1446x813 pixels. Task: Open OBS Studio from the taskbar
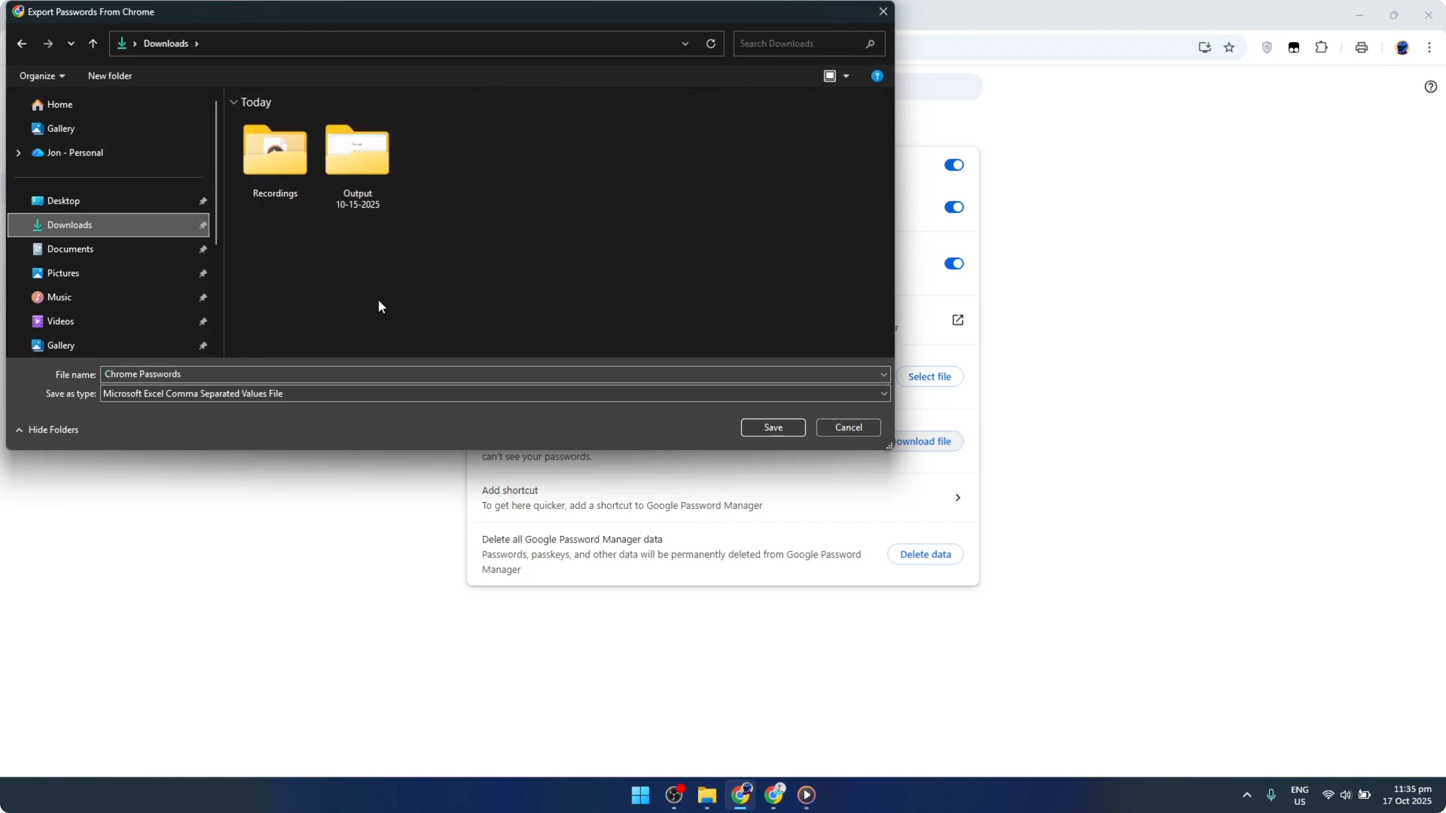(673, 795)
